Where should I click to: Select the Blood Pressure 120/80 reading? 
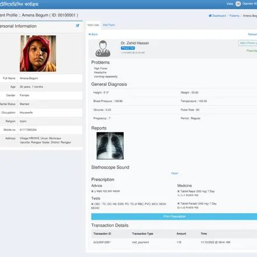pyautogui.click(x=108, y=101)
